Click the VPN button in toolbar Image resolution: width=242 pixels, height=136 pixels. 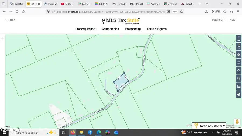click(216, 12)
